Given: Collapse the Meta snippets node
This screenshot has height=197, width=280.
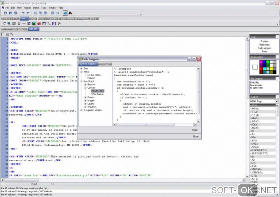Looking at the screenshot, I should coord(82,72).
